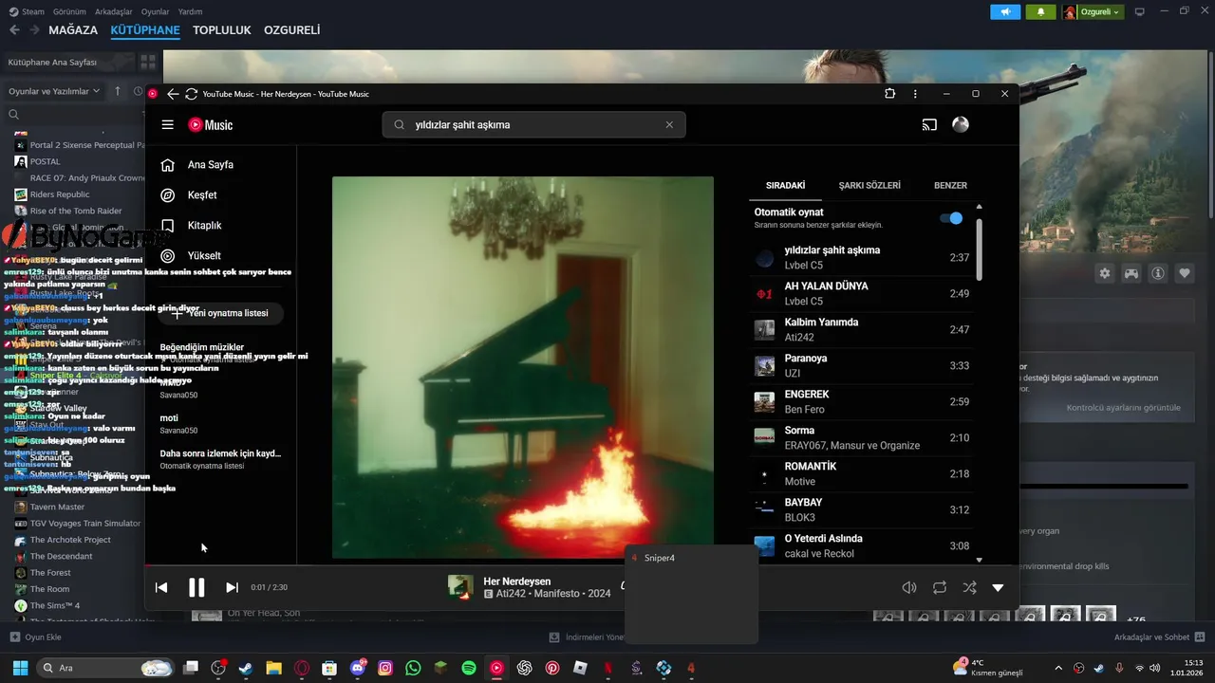Expand the Ozgureli account dropdown in Steam
1215x683 pixels.
click(x=1093, y=11)
